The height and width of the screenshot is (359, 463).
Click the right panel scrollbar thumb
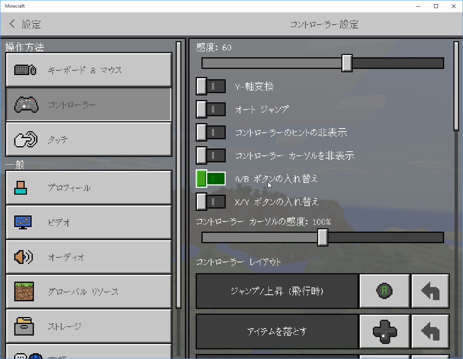456,86
